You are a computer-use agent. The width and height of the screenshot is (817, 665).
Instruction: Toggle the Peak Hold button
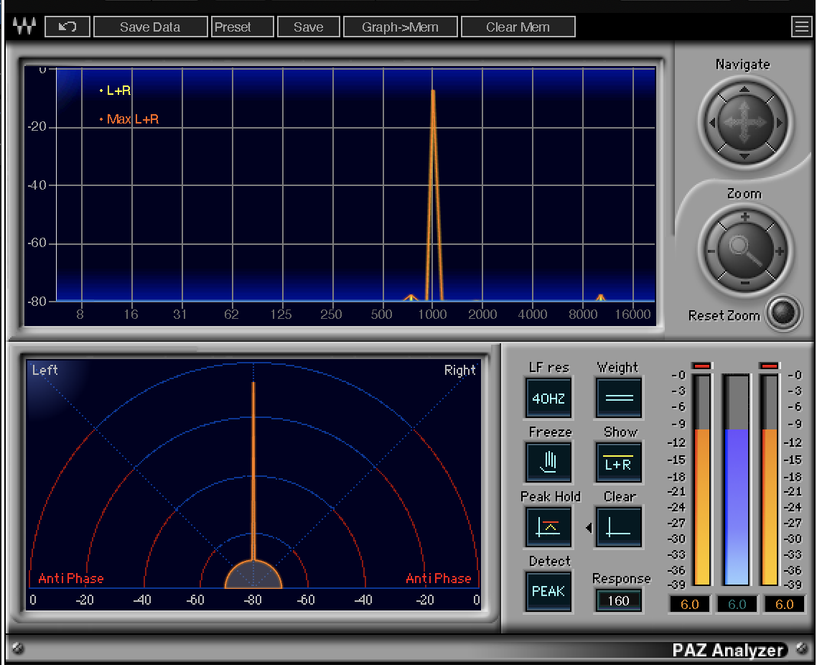[x=548, y=527]
